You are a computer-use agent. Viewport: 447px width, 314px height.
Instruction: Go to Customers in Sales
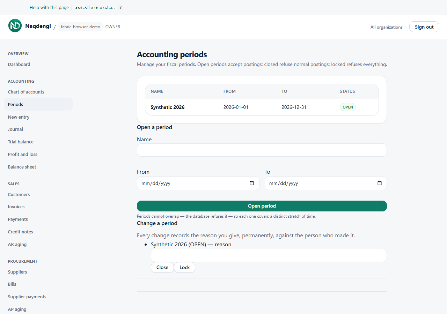pos(19,194)
